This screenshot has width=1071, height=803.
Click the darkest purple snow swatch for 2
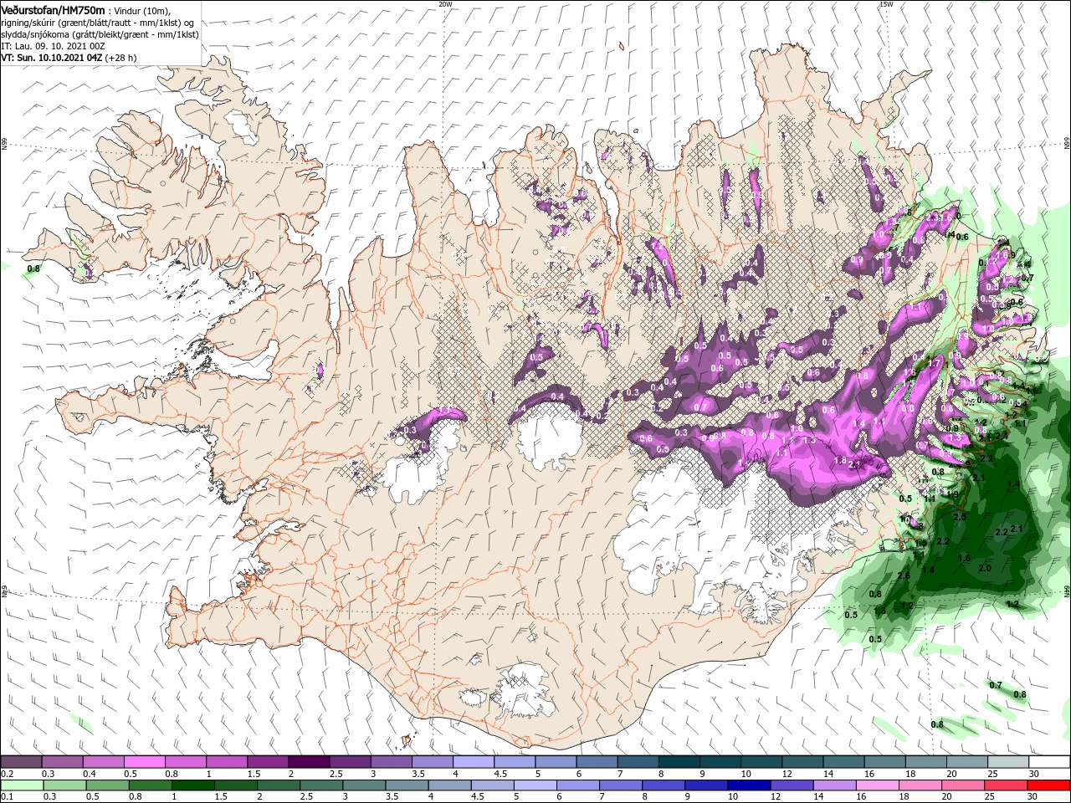[309, 762]
